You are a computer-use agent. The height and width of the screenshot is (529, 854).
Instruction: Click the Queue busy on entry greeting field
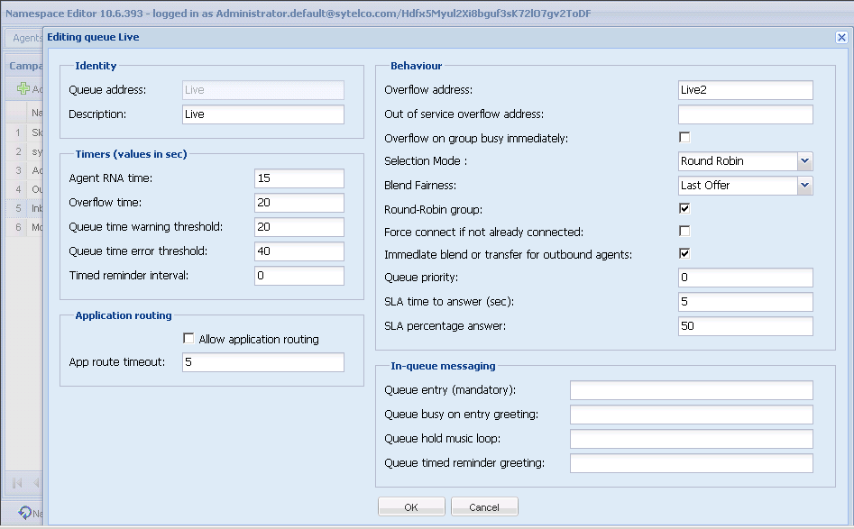click(x=691, y=415)
